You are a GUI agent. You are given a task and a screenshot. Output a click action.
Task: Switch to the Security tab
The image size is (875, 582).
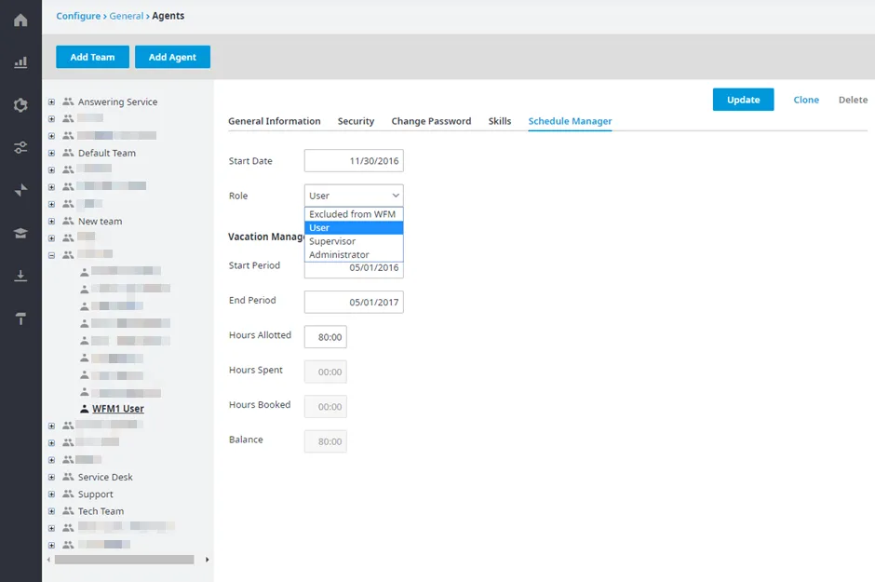pyautogui.click(x=356, y=121)
